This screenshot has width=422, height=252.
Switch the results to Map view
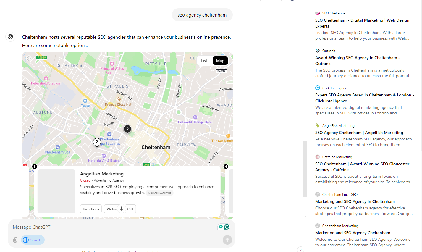[x=220, y=61]
